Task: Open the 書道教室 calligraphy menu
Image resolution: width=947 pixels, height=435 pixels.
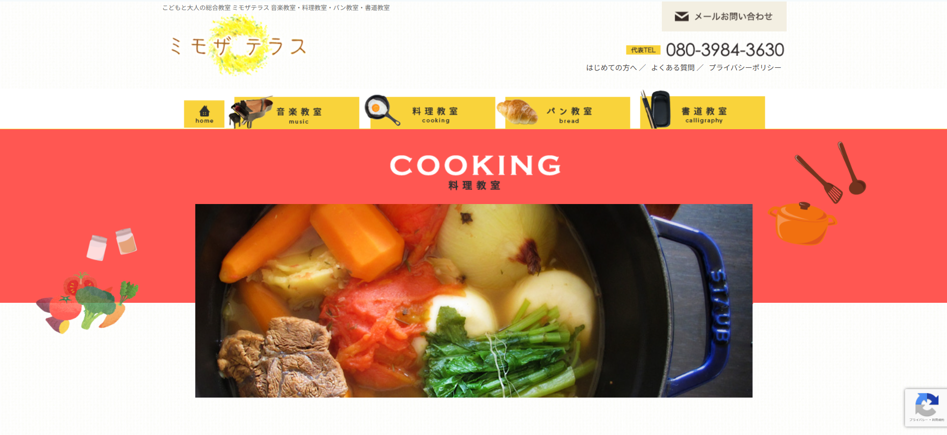Action: [702, 113]
